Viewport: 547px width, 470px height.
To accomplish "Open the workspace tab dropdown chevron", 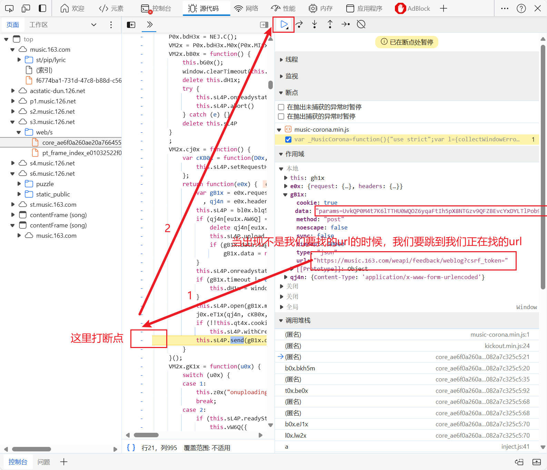I will 94,25.
